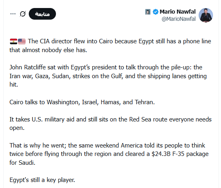The width and height of the screenshot is (221, 188).
Task: Click the closing line "Egypt's still a key player."
Action: tap(42, 180)
